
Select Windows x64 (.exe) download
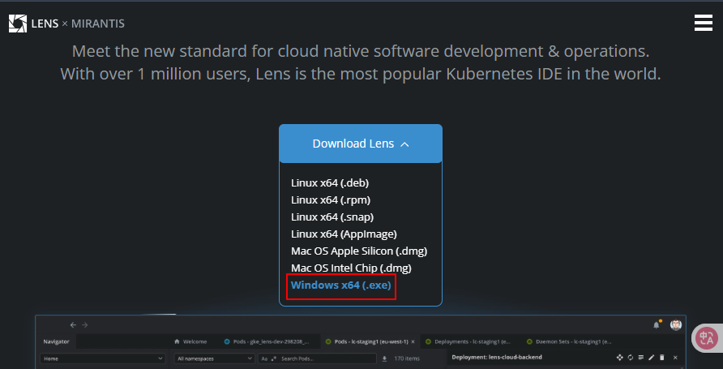pos(340,285)
